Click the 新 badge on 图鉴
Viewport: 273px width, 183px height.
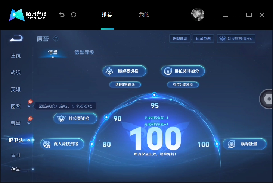(30, 101)
